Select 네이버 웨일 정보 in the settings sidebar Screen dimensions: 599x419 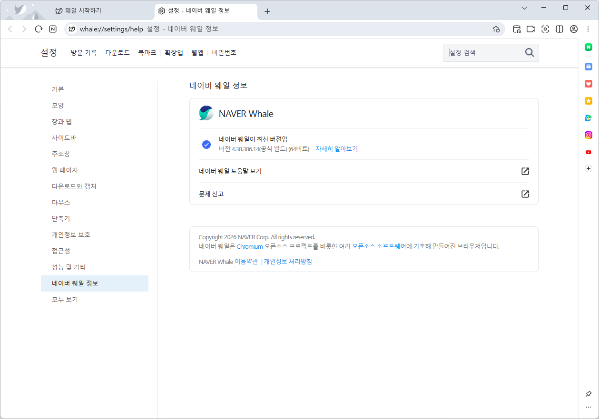tap(95, 283)
